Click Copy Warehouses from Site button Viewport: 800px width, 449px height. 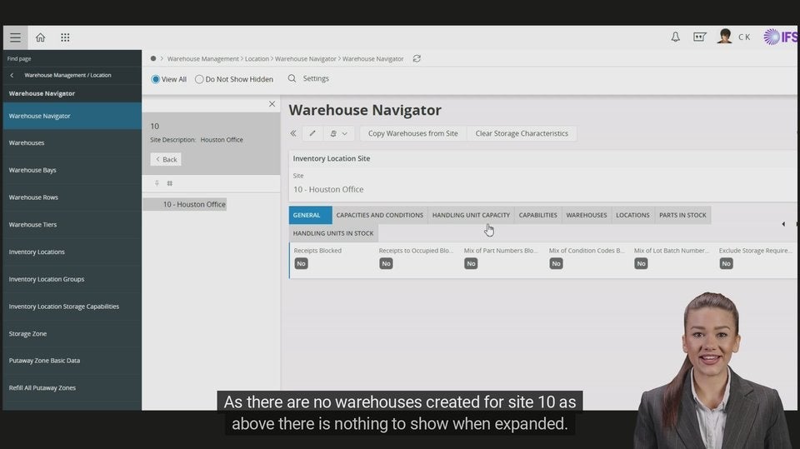click(x=412, y=133)
